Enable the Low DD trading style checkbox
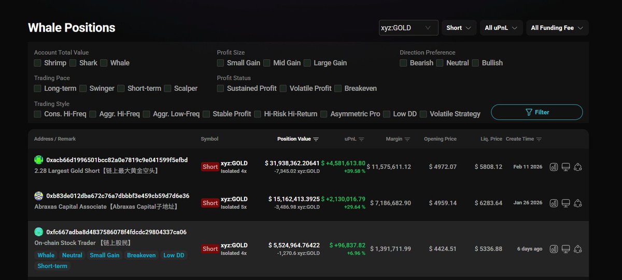Viewport: 622px width, 280px height. point(387,114)
